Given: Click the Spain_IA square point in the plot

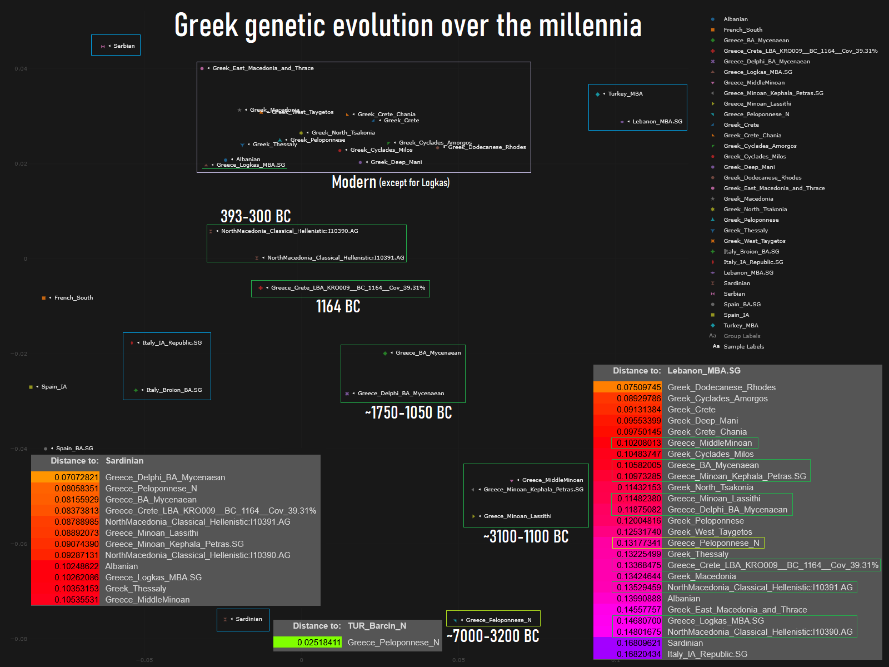Looking at the screenshot, I should [31, 387].
